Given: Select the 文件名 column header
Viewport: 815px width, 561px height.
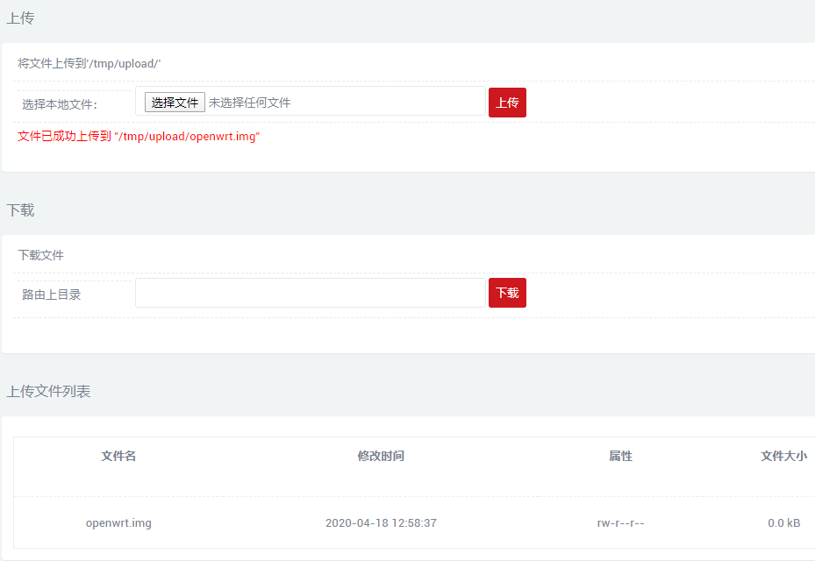Looking at the screenshot, I should tap(118, 456).
